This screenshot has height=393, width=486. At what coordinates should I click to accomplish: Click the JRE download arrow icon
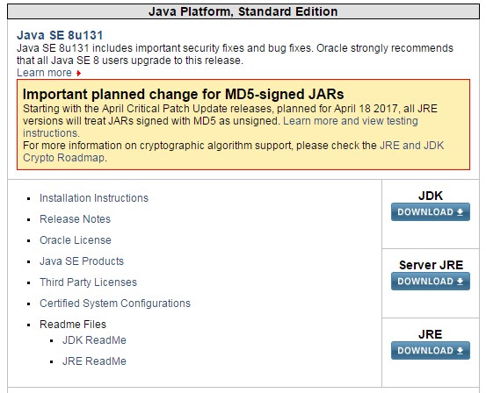click(460, 351)
